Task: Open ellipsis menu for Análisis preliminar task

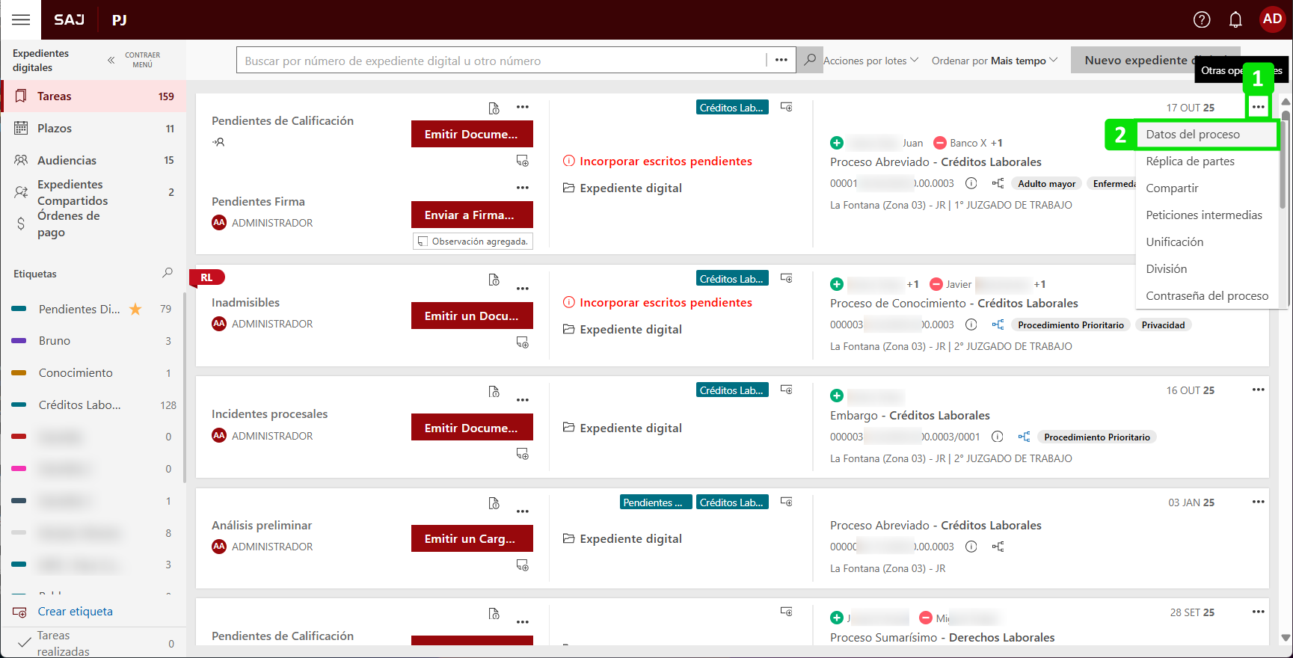Action: [522, 511]
